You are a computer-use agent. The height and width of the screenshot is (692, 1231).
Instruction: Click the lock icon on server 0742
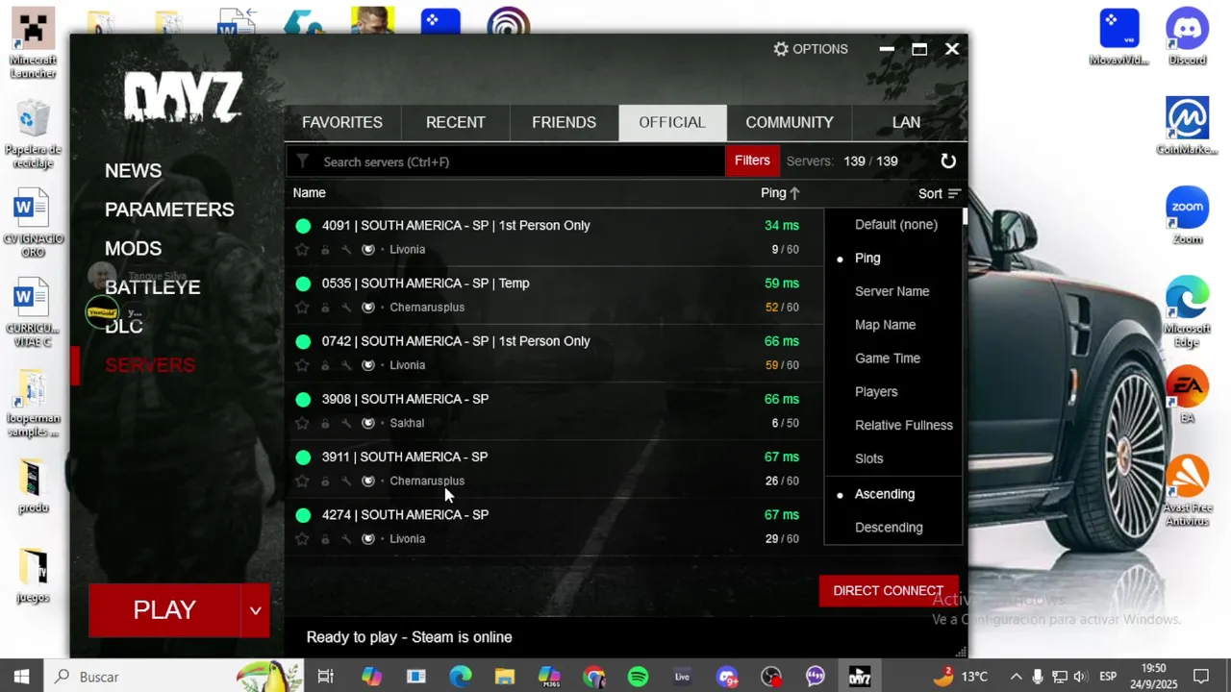pyautogui.click(x=325, y=365)
